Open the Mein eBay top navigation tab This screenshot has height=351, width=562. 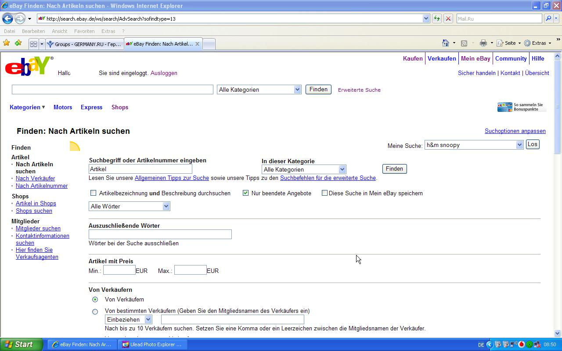[476, 58]
